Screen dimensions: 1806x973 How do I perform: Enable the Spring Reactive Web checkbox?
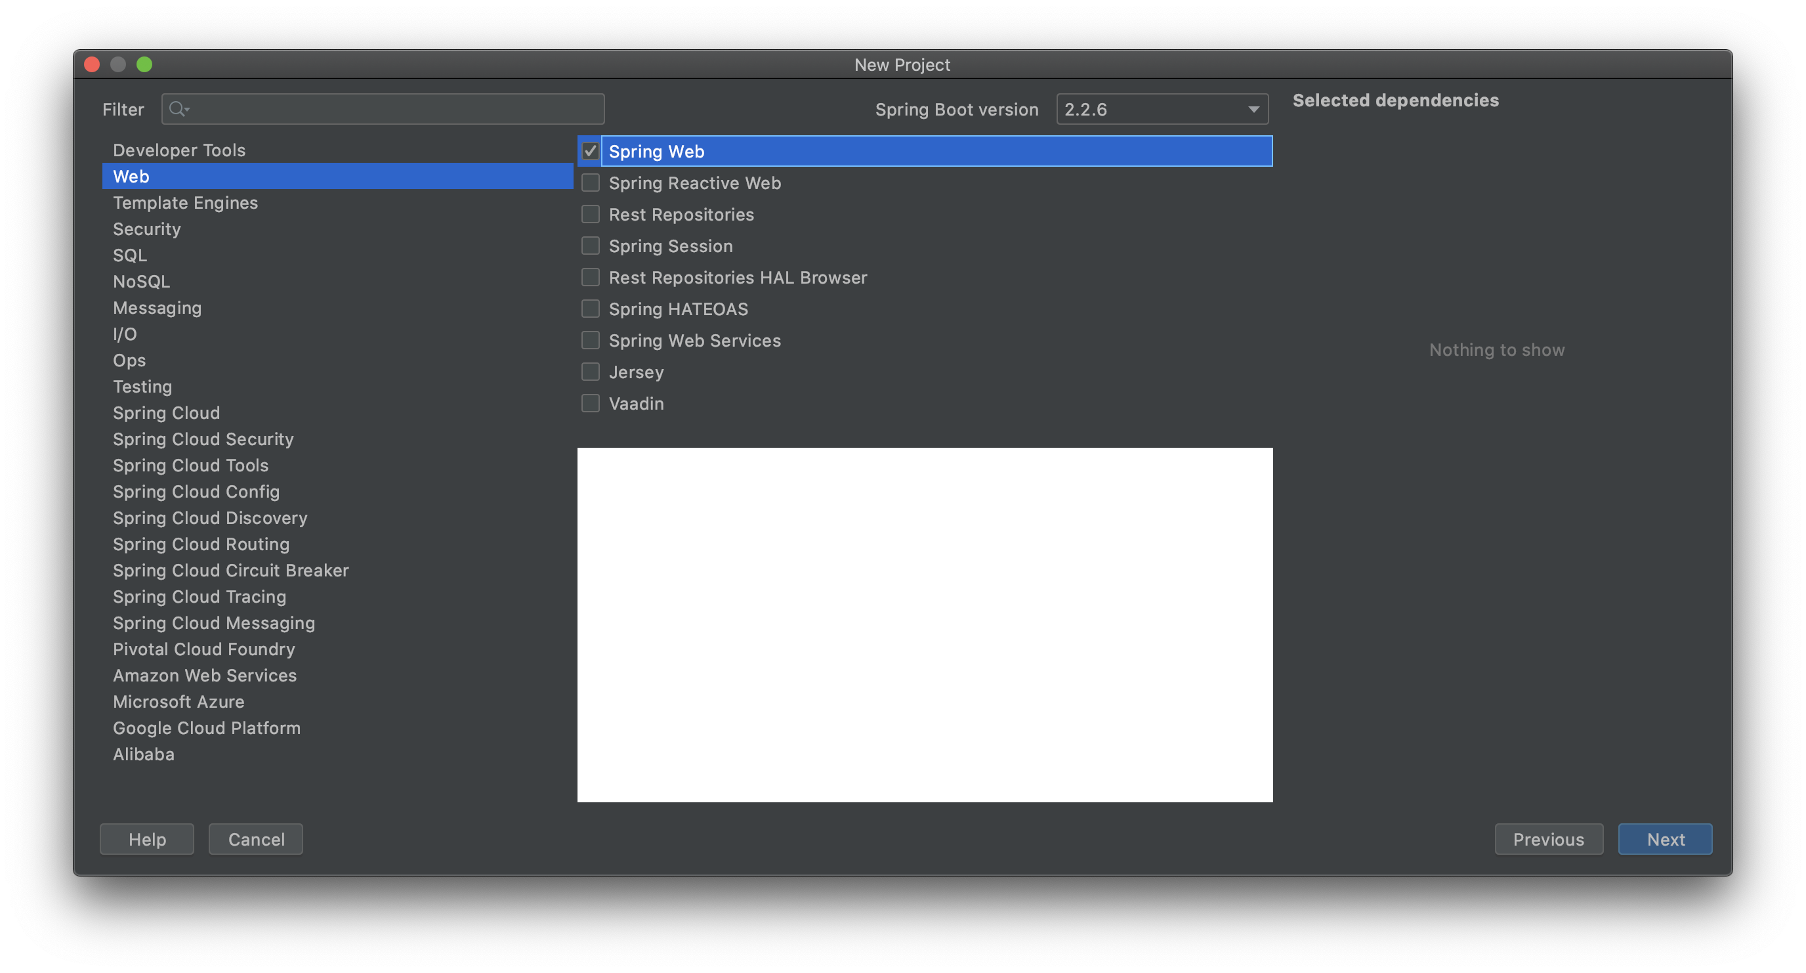tap(591, 183)
